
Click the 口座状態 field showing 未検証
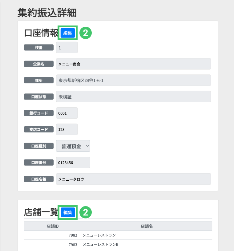[133, 97]
